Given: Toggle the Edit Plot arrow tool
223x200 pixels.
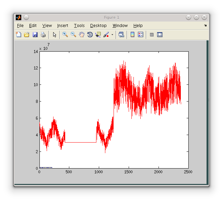Looking at the screenshot, I should (55, 35).
